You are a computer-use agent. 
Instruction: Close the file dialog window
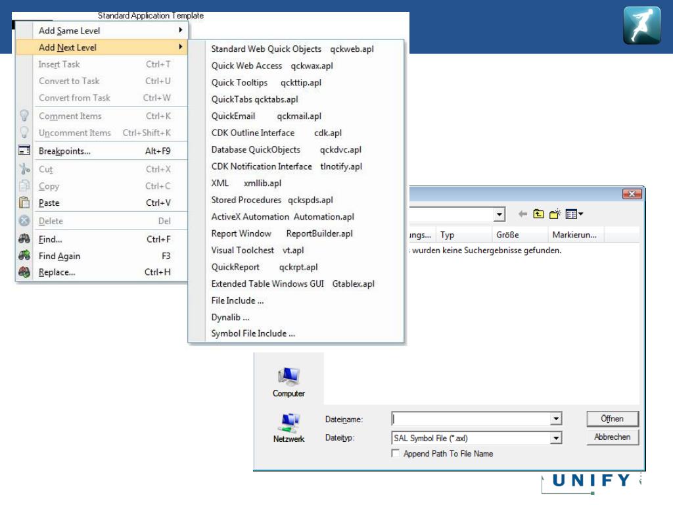tap(632, 194)
